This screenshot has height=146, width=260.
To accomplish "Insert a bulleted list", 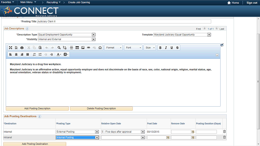I will [x=40, y=54].
